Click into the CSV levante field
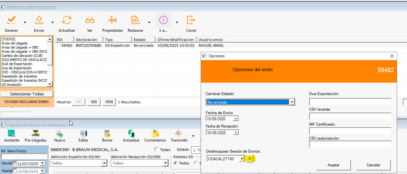 point(350,116)
